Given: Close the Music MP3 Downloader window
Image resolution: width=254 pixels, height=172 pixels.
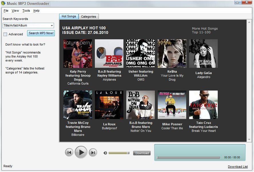Looking at the screenshot, I should 247,2.
